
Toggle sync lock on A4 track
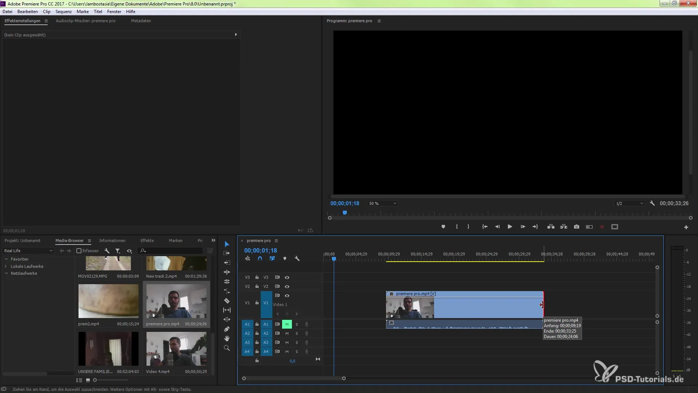(277, 352)
